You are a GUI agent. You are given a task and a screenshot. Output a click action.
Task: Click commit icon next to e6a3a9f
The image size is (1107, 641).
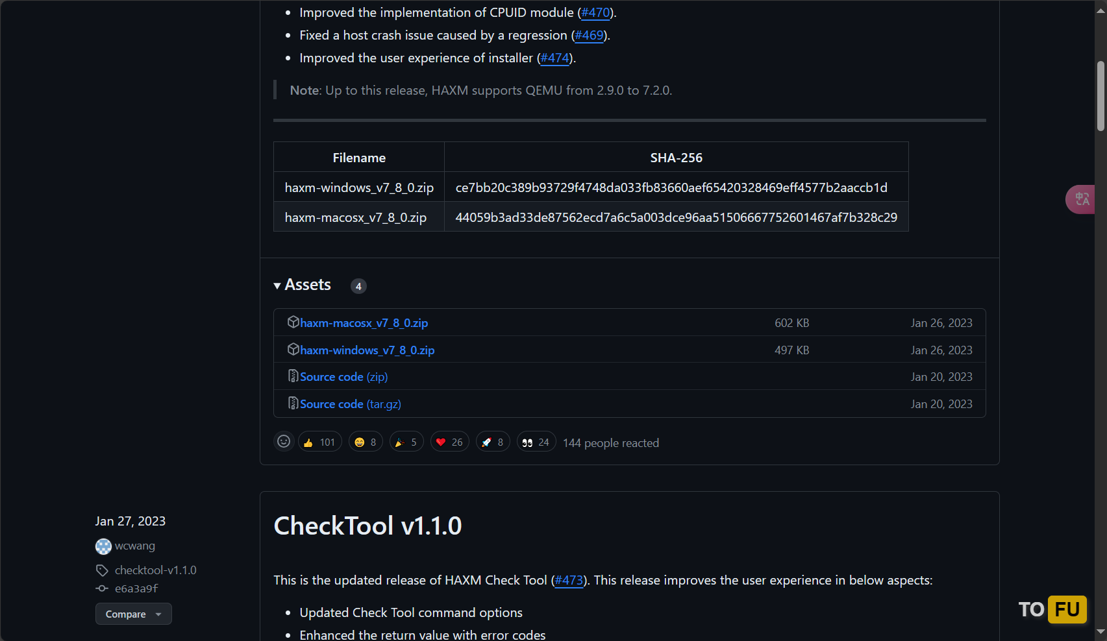point(102,588)
